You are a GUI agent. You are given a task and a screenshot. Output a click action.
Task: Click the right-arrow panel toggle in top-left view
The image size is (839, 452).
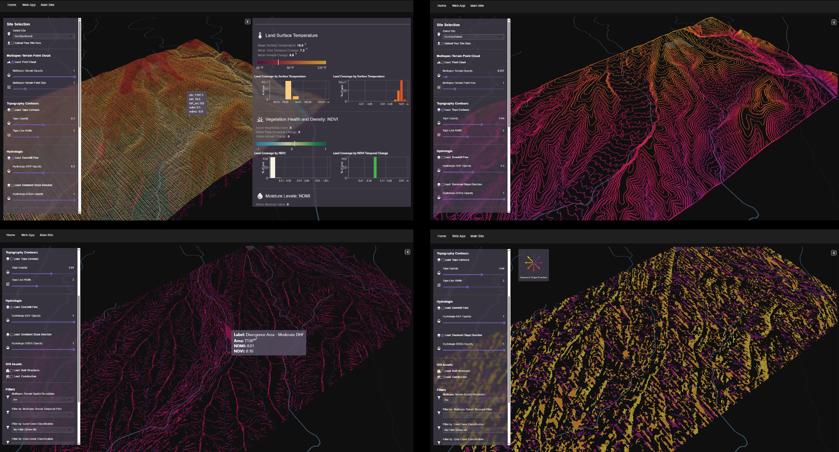tap(247, 22)
